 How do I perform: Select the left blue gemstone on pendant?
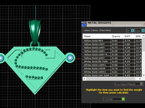coord(2,58)
